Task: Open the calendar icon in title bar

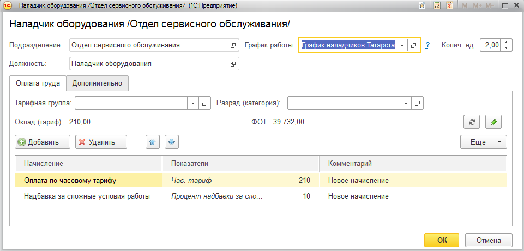Action: [x=449, y=5]
